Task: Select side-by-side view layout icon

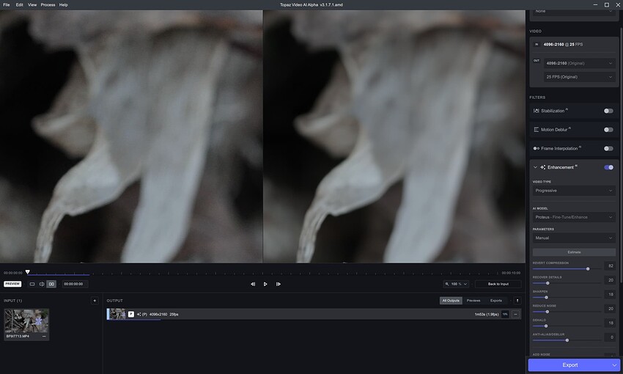Action: [x=51, y=284]
